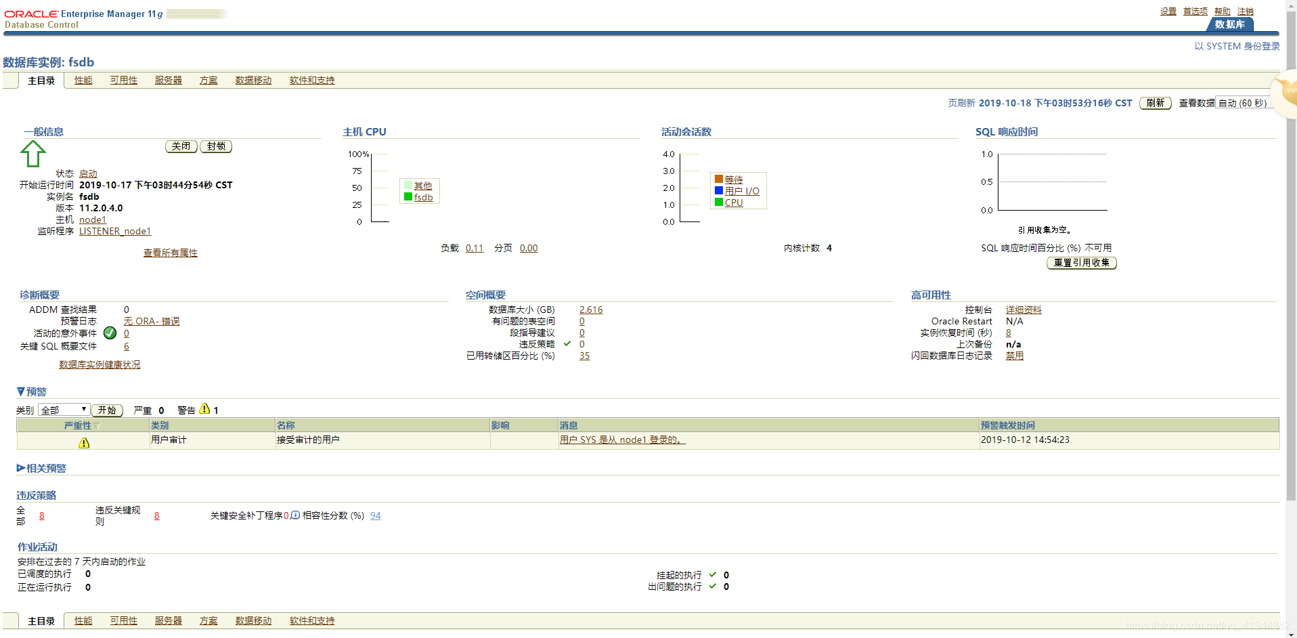Open the 数据移动 tab at top
The image size is (1297, 638).
coord(253,80)
